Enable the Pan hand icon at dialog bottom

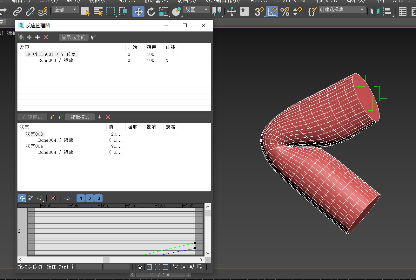(x=139, y=267)
